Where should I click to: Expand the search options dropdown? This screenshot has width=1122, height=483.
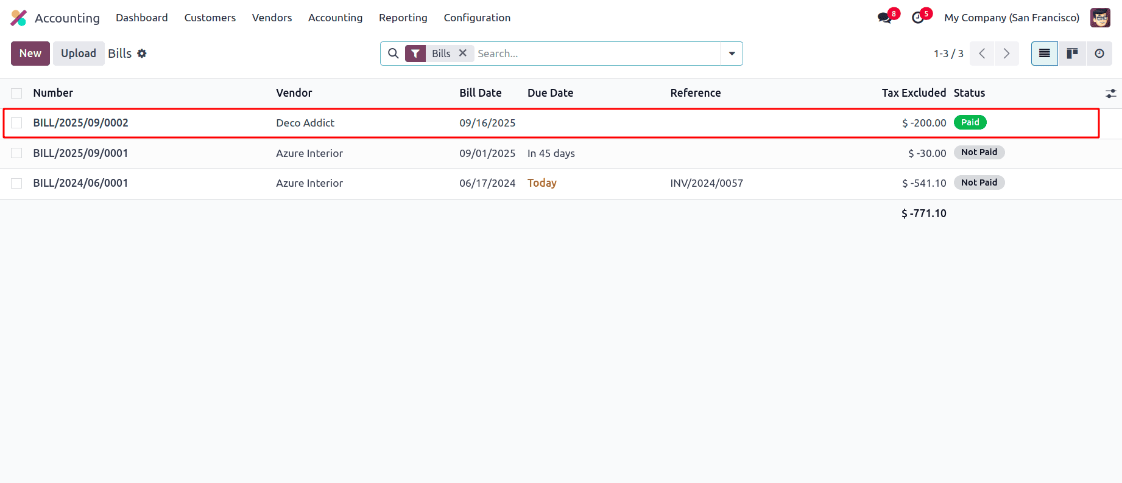[x=732, y=54]
